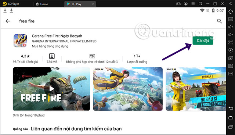
Task: Click 98 Tr bài đánh giá text
Action: 25,62
